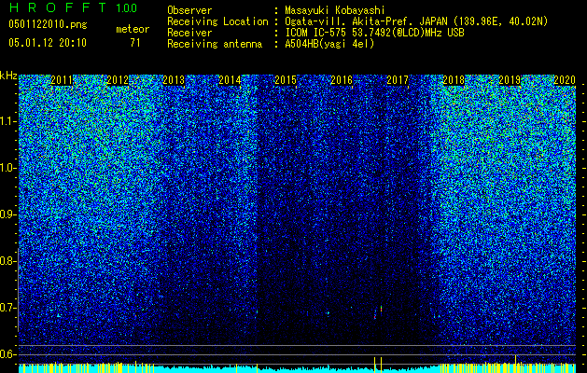The image size is (587, 373).
Task: Click the 0.6 kHz axis tick
Action: (8, 354)
